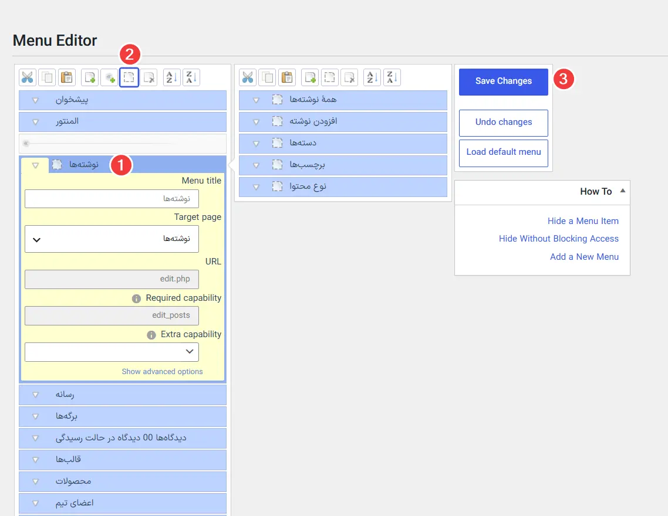Expand the المنتور menu item

click(35, 122)
